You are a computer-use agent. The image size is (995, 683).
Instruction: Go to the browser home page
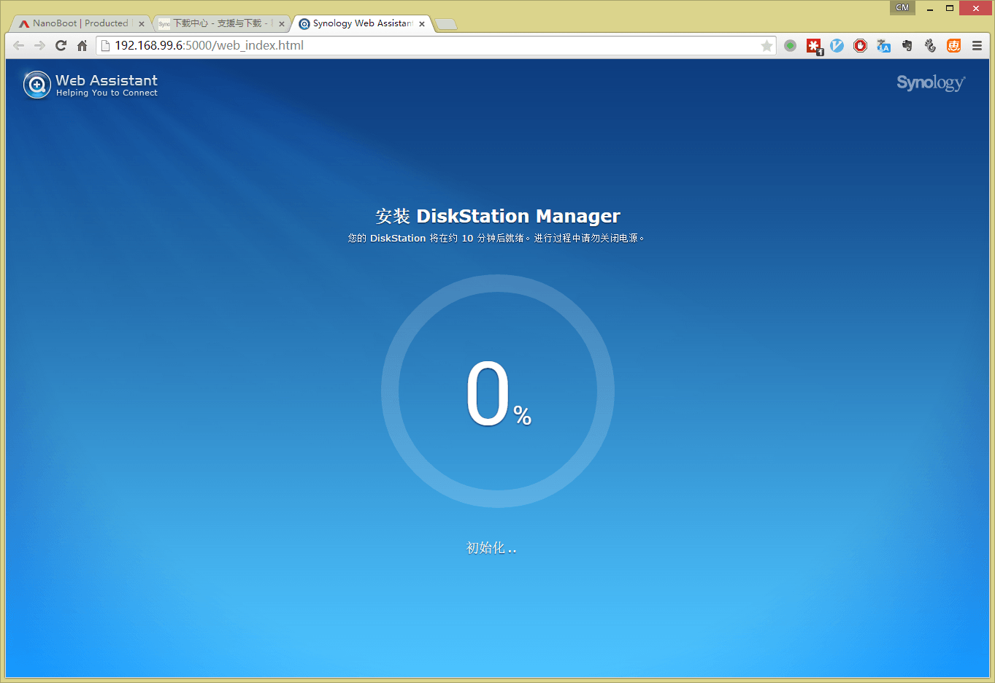(82, 46)
